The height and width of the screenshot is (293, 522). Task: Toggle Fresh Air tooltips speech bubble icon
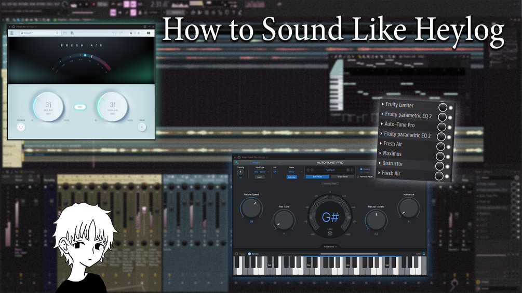pos(149,33)
